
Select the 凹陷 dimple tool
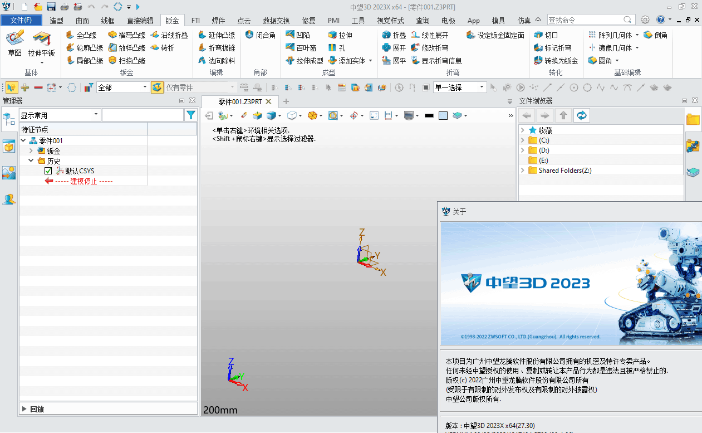point(297,35)
